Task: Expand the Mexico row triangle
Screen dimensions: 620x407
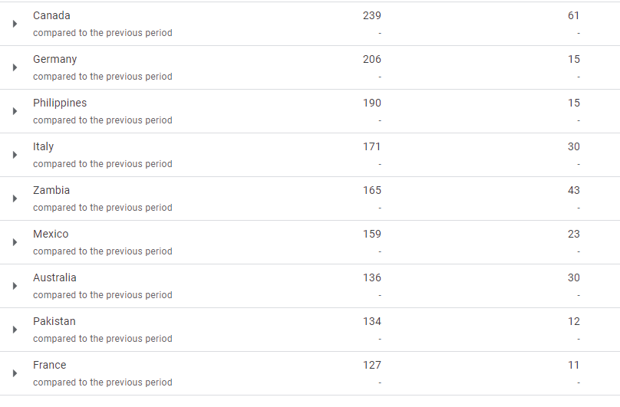Action: 15,242
